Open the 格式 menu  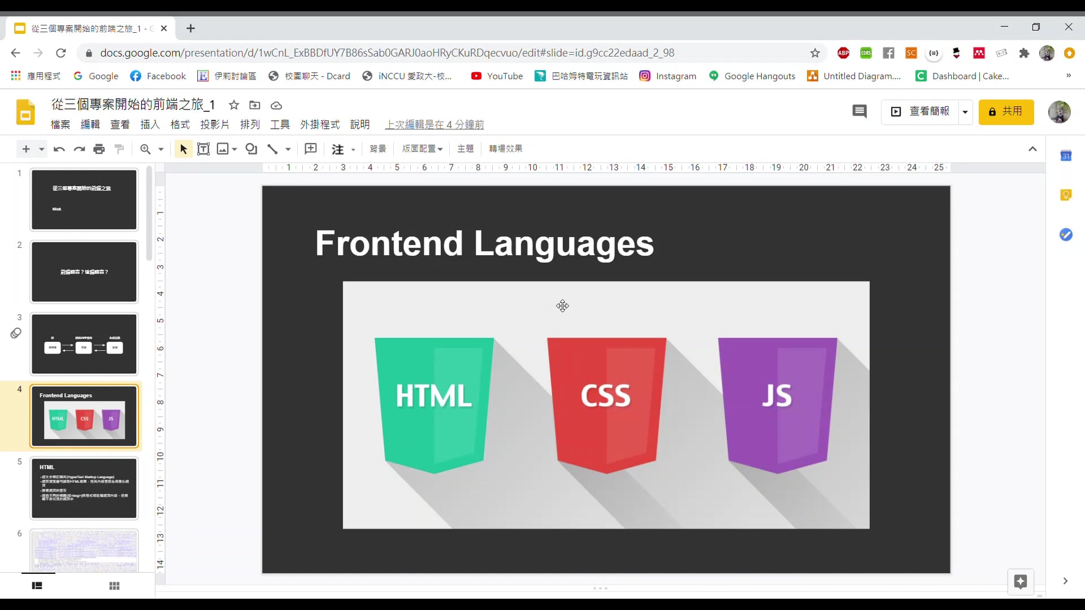click(x=180, y=125)
